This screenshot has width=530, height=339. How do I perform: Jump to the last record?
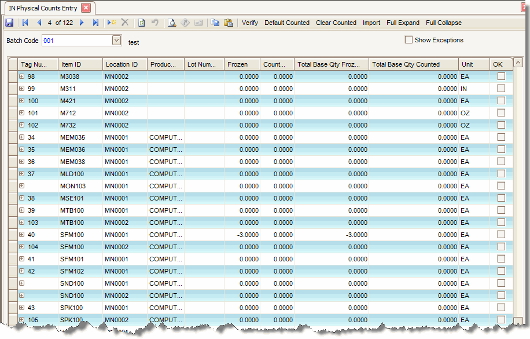tap(95, 23)
